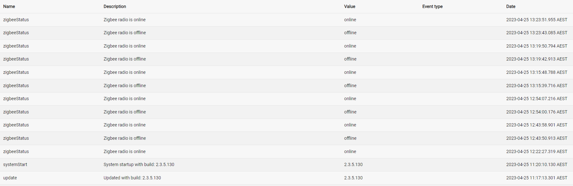Sort by the Name column header
Viewport: 573px width, 186px height.
point(9,6)
